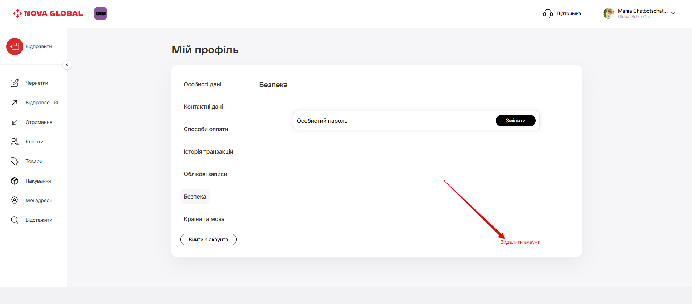Click the support headset icon
This screenshot has width=692, height=304.
(548, 13)
